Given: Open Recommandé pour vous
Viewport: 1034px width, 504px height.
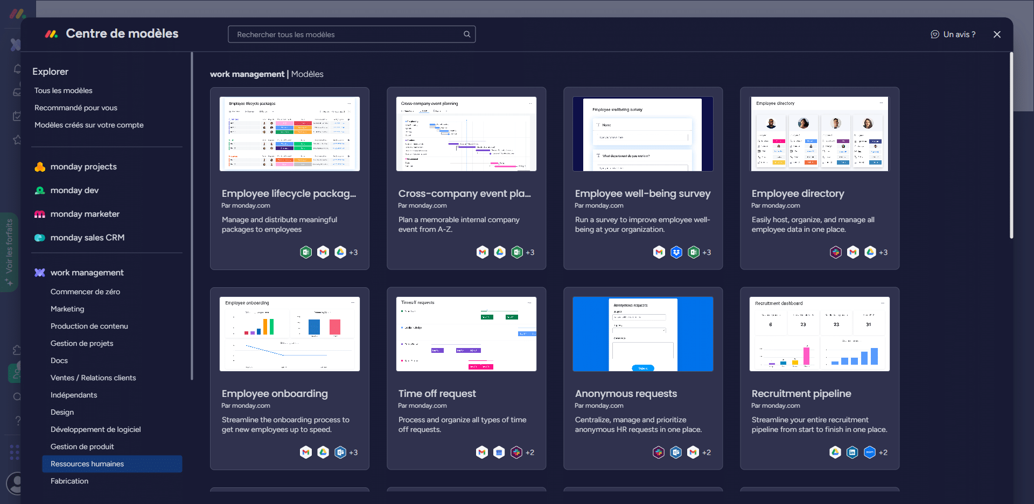Looking at the screenshot, I should point(76,108).
